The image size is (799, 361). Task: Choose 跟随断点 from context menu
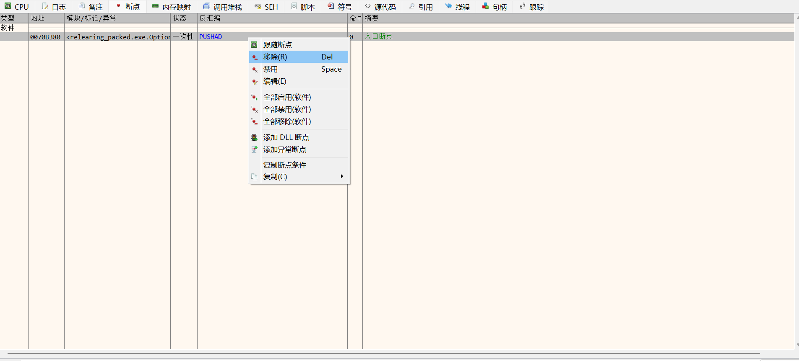[299, 45]
